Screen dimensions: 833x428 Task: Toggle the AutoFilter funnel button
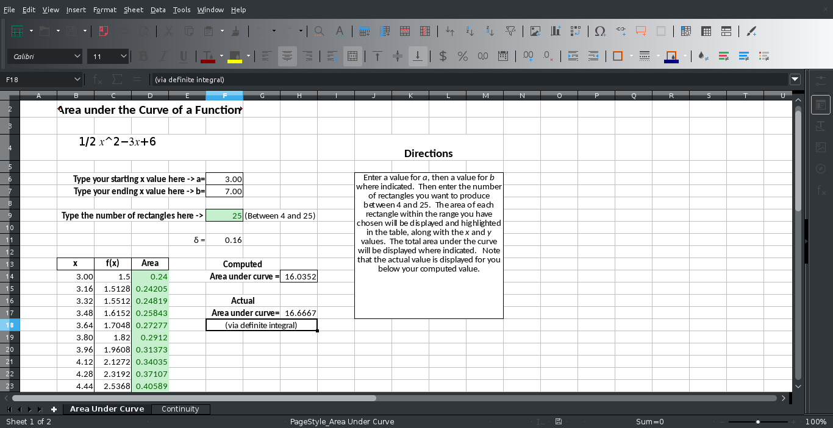[x=511, y=30]
